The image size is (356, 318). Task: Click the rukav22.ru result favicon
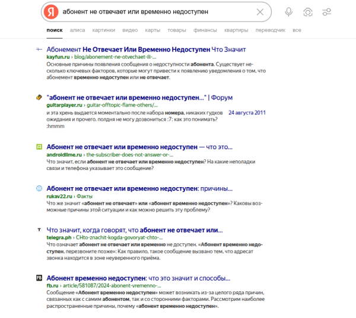click(39, 188)
